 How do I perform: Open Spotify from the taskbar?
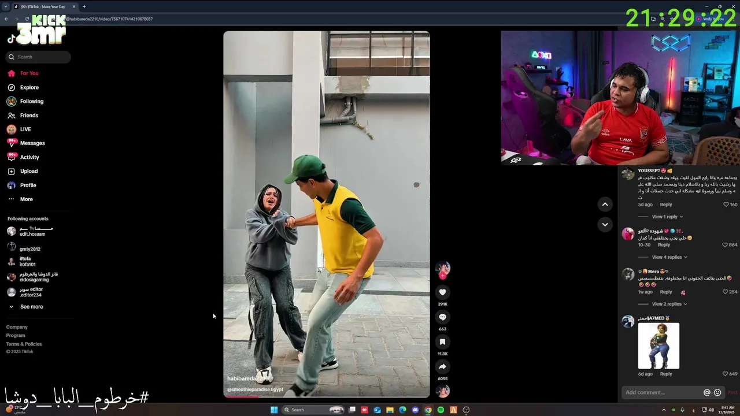point(441,410)
